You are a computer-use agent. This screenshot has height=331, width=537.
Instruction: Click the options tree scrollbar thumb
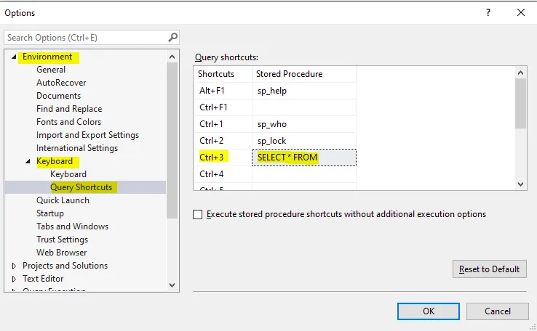(x=172, y=140)
